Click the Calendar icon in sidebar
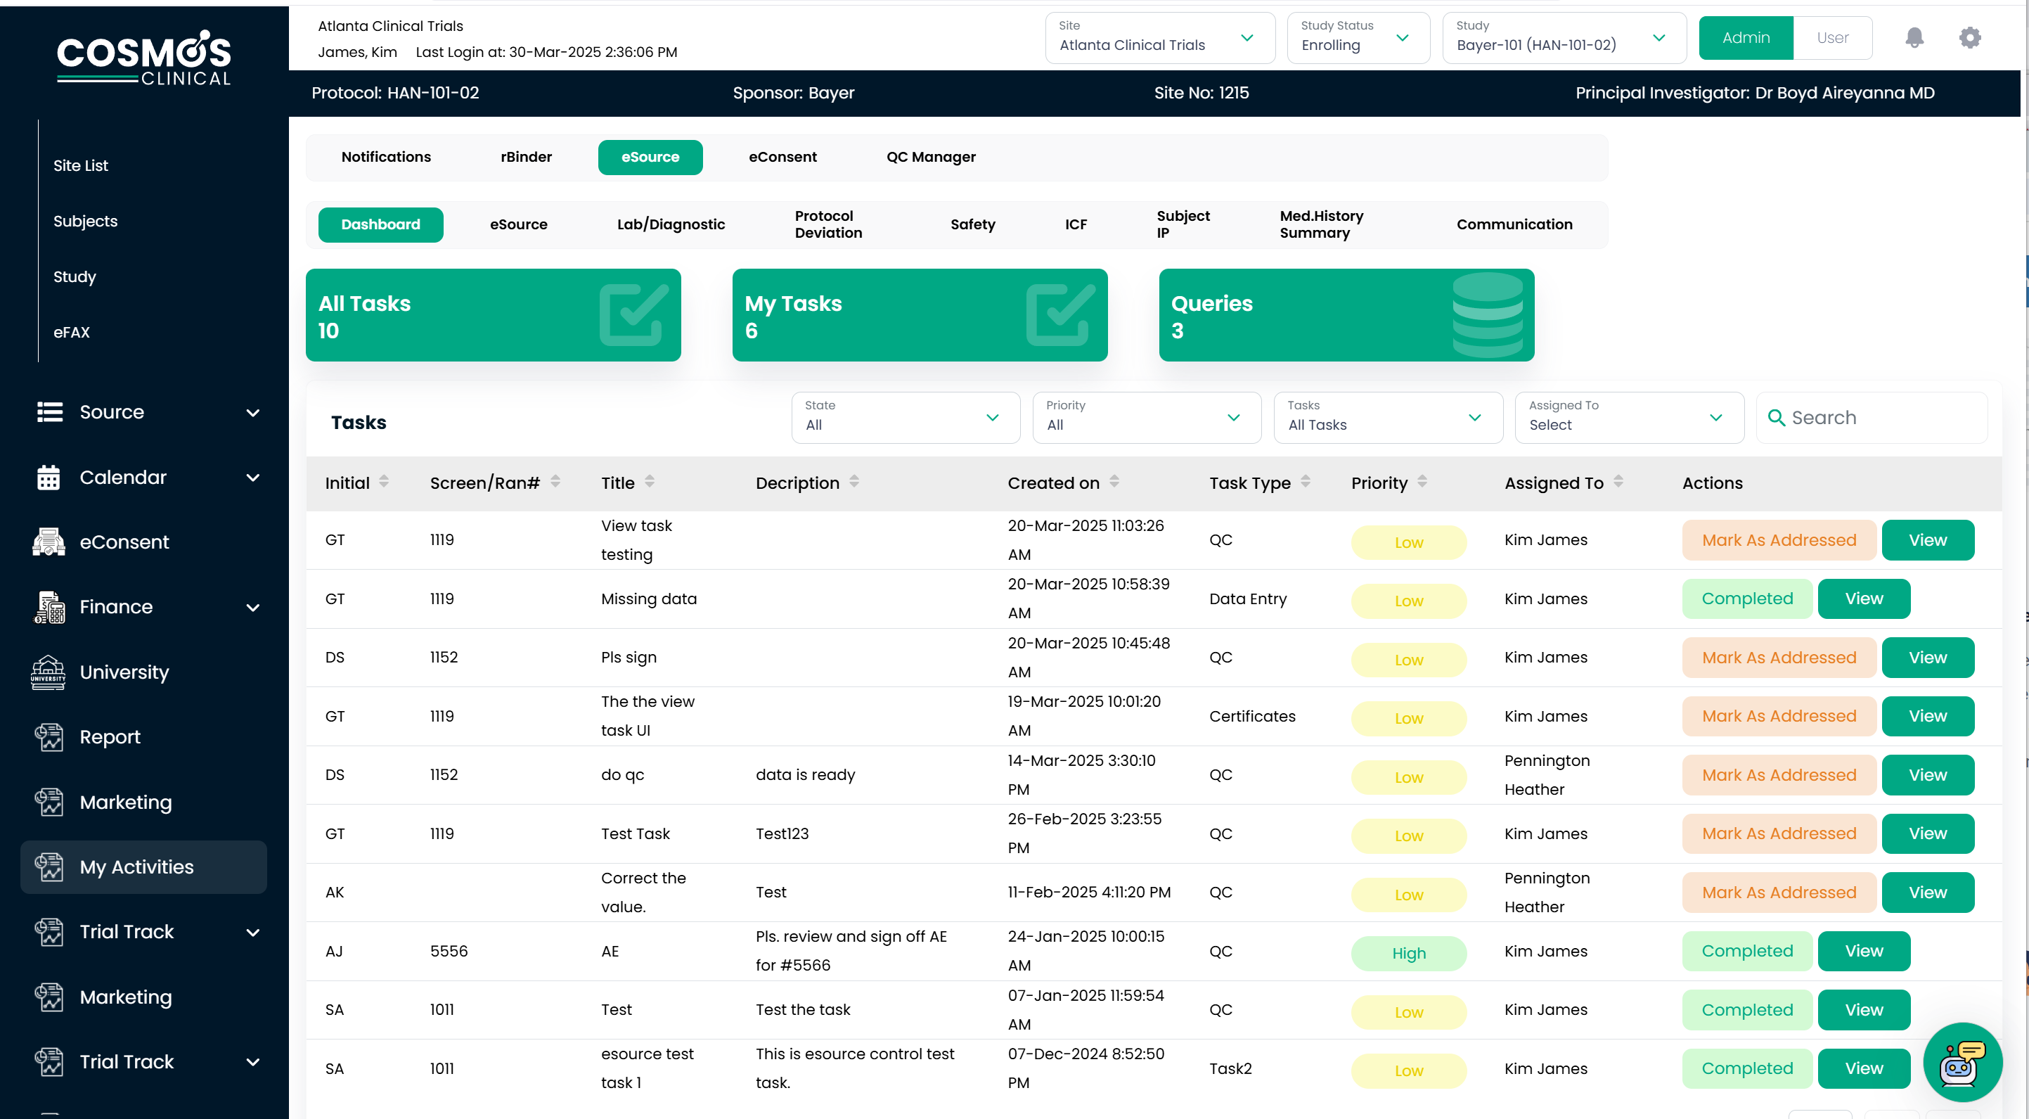 point(49,478)
